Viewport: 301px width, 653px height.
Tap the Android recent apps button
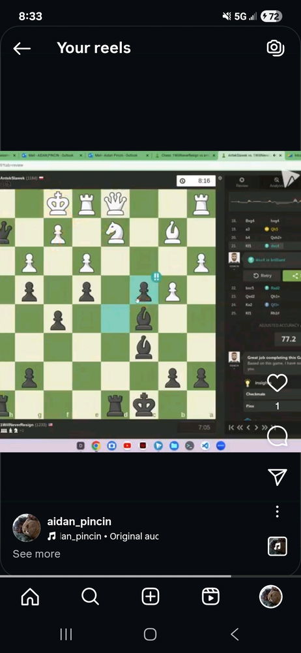66,634
